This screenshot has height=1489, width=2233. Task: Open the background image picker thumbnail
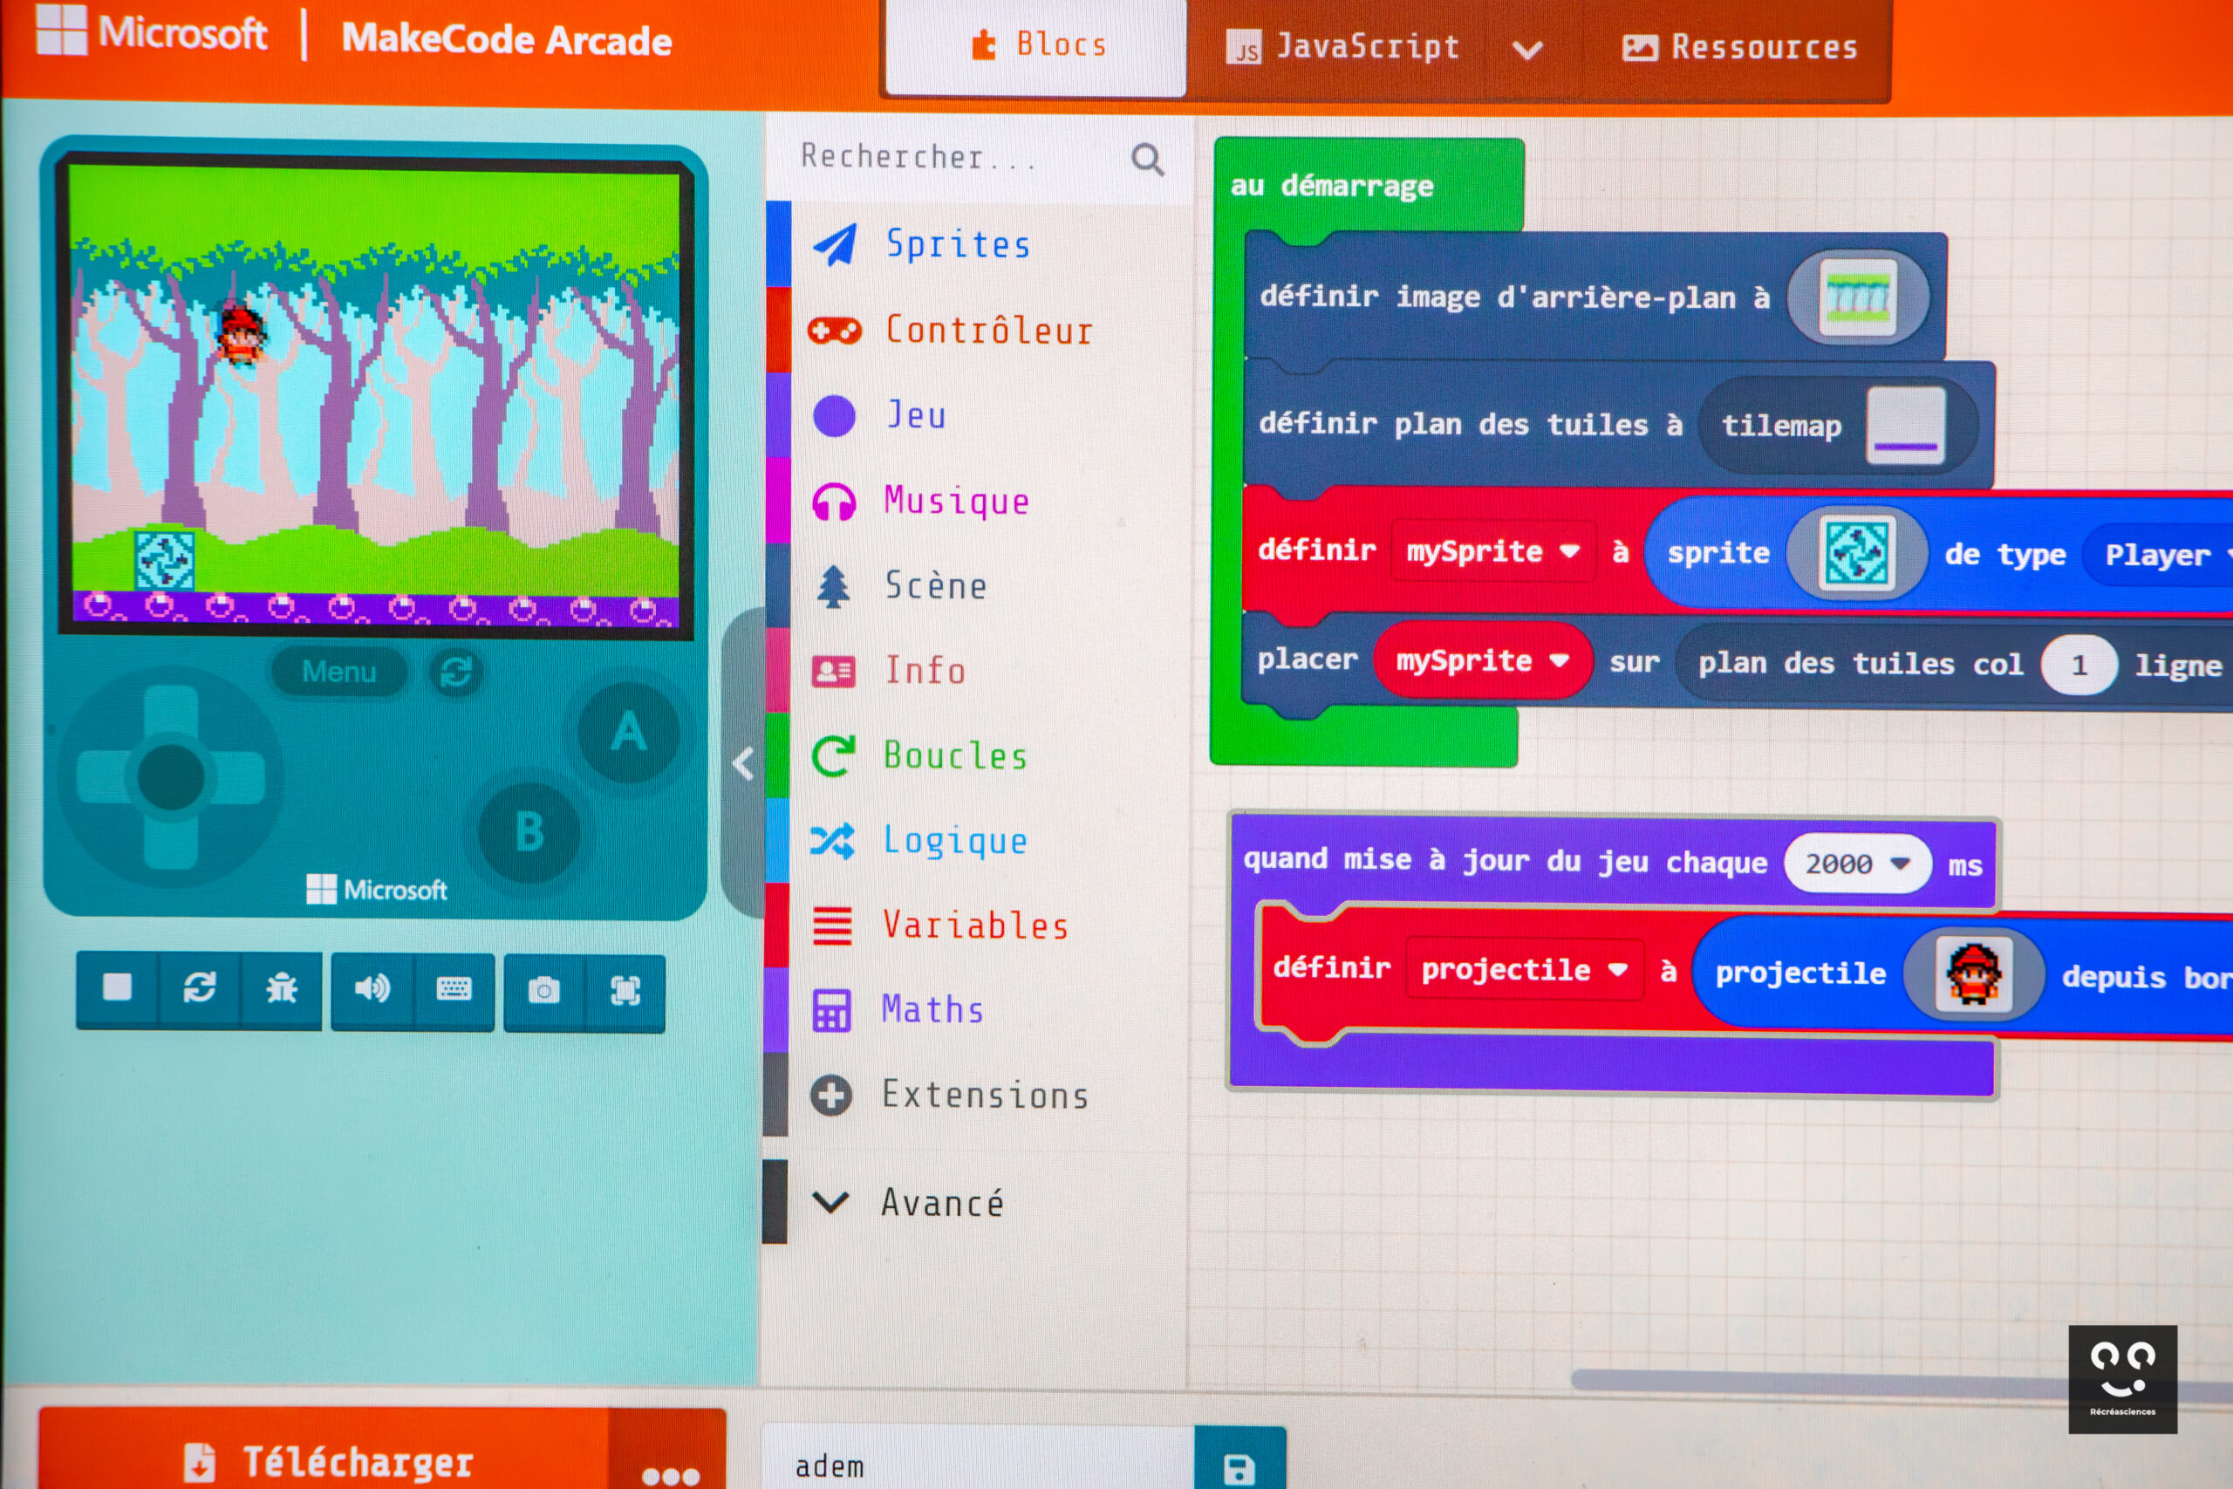[x=1858, y=299]
